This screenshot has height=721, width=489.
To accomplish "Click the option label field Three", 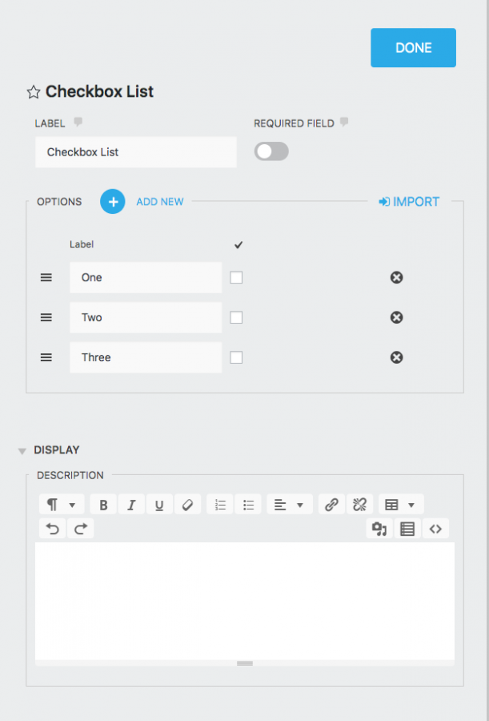I will 146,357.
